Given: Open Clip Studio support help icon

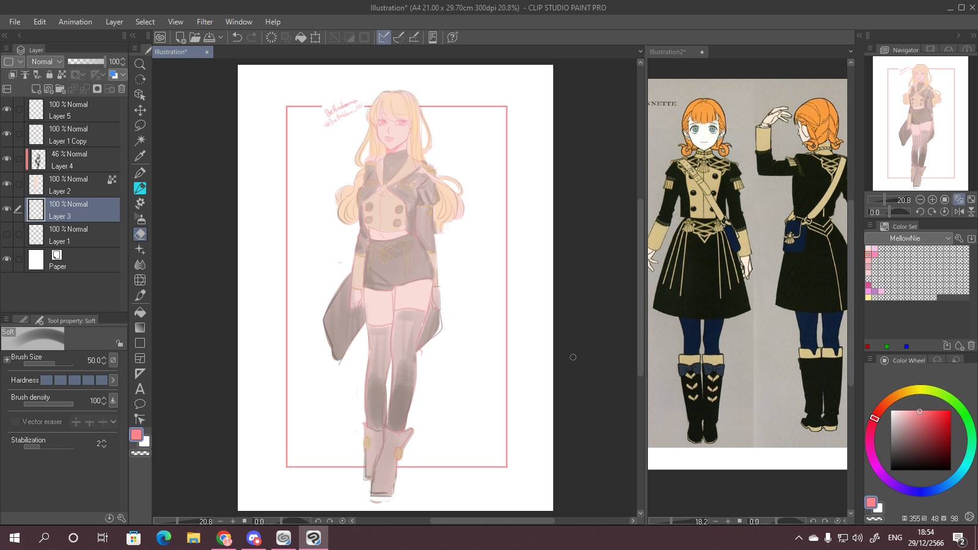Looking at the screenshot, I should pyautogui.click(x=452, y=37).
